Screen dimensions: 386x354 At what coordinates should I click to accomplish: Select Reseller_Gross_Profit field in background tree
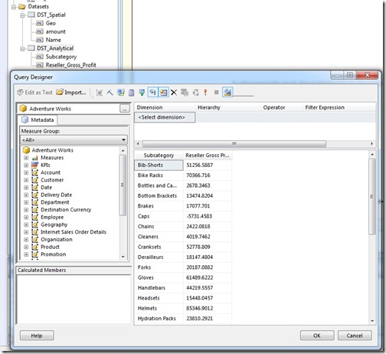coord(70,65)
